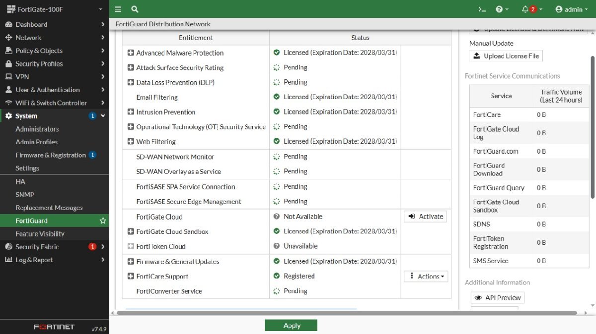Open the admin user menu
This screenshot has height=334, width=596.
coord(572,9)
